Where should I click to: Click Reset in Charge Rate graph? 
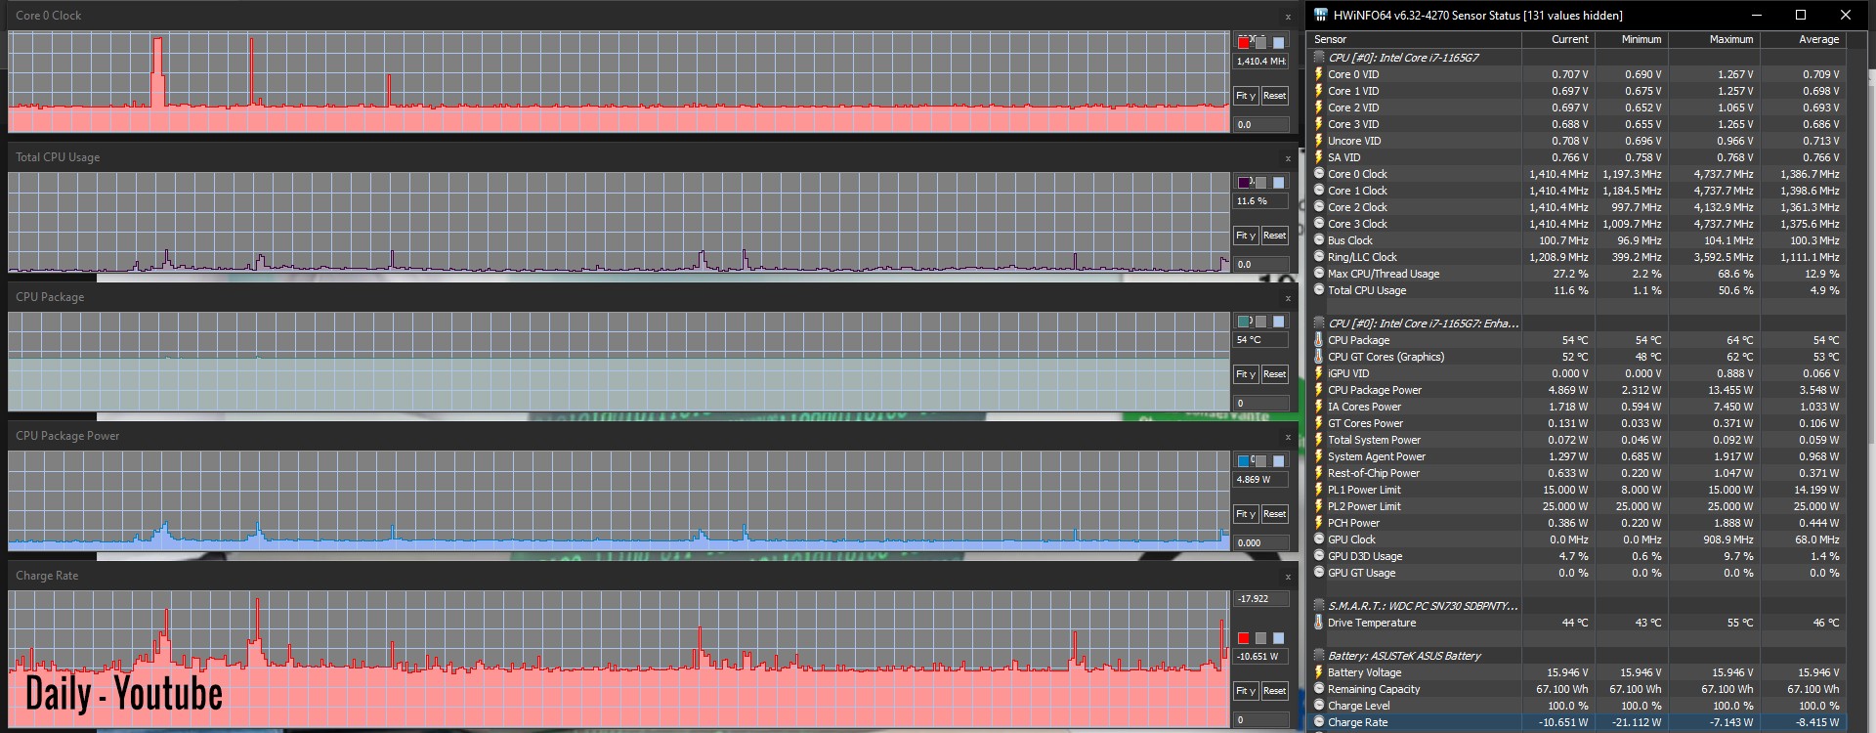pos(1274,691)
